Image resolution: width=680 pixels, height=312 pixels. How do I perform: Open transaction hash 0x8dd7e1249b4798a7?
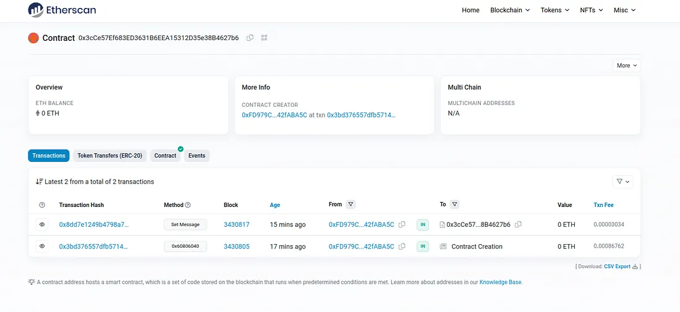[94, 225]
